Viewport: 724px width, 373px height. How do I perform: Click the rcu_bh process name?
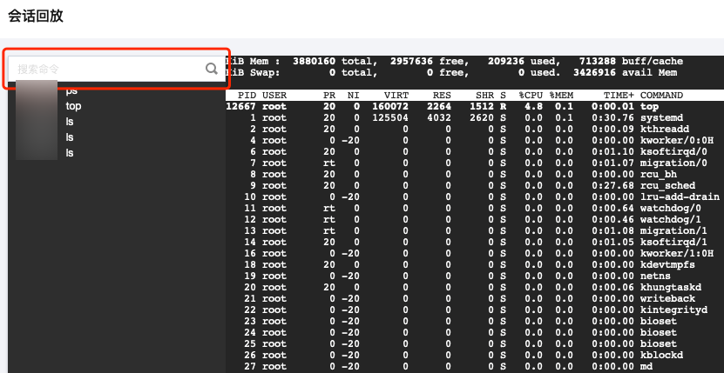tap(659, 174)
